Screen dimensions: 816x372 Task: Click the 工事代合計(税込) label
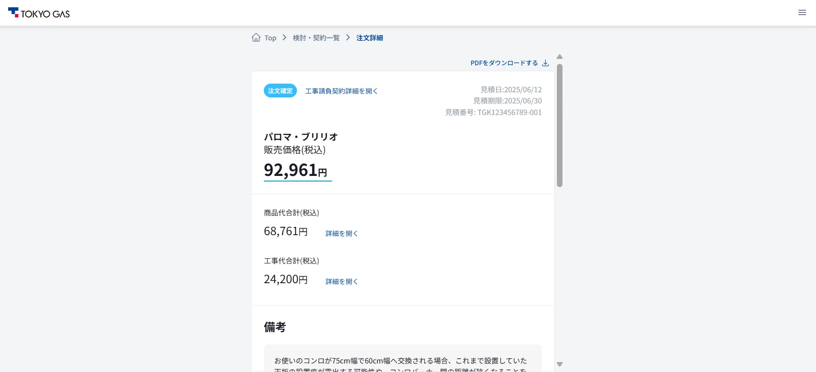pos(291,261)
